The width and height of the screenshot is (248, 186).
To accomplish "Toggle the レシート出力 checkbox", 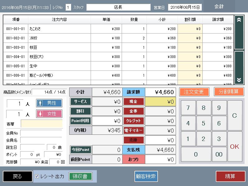I will click(37, 176).
